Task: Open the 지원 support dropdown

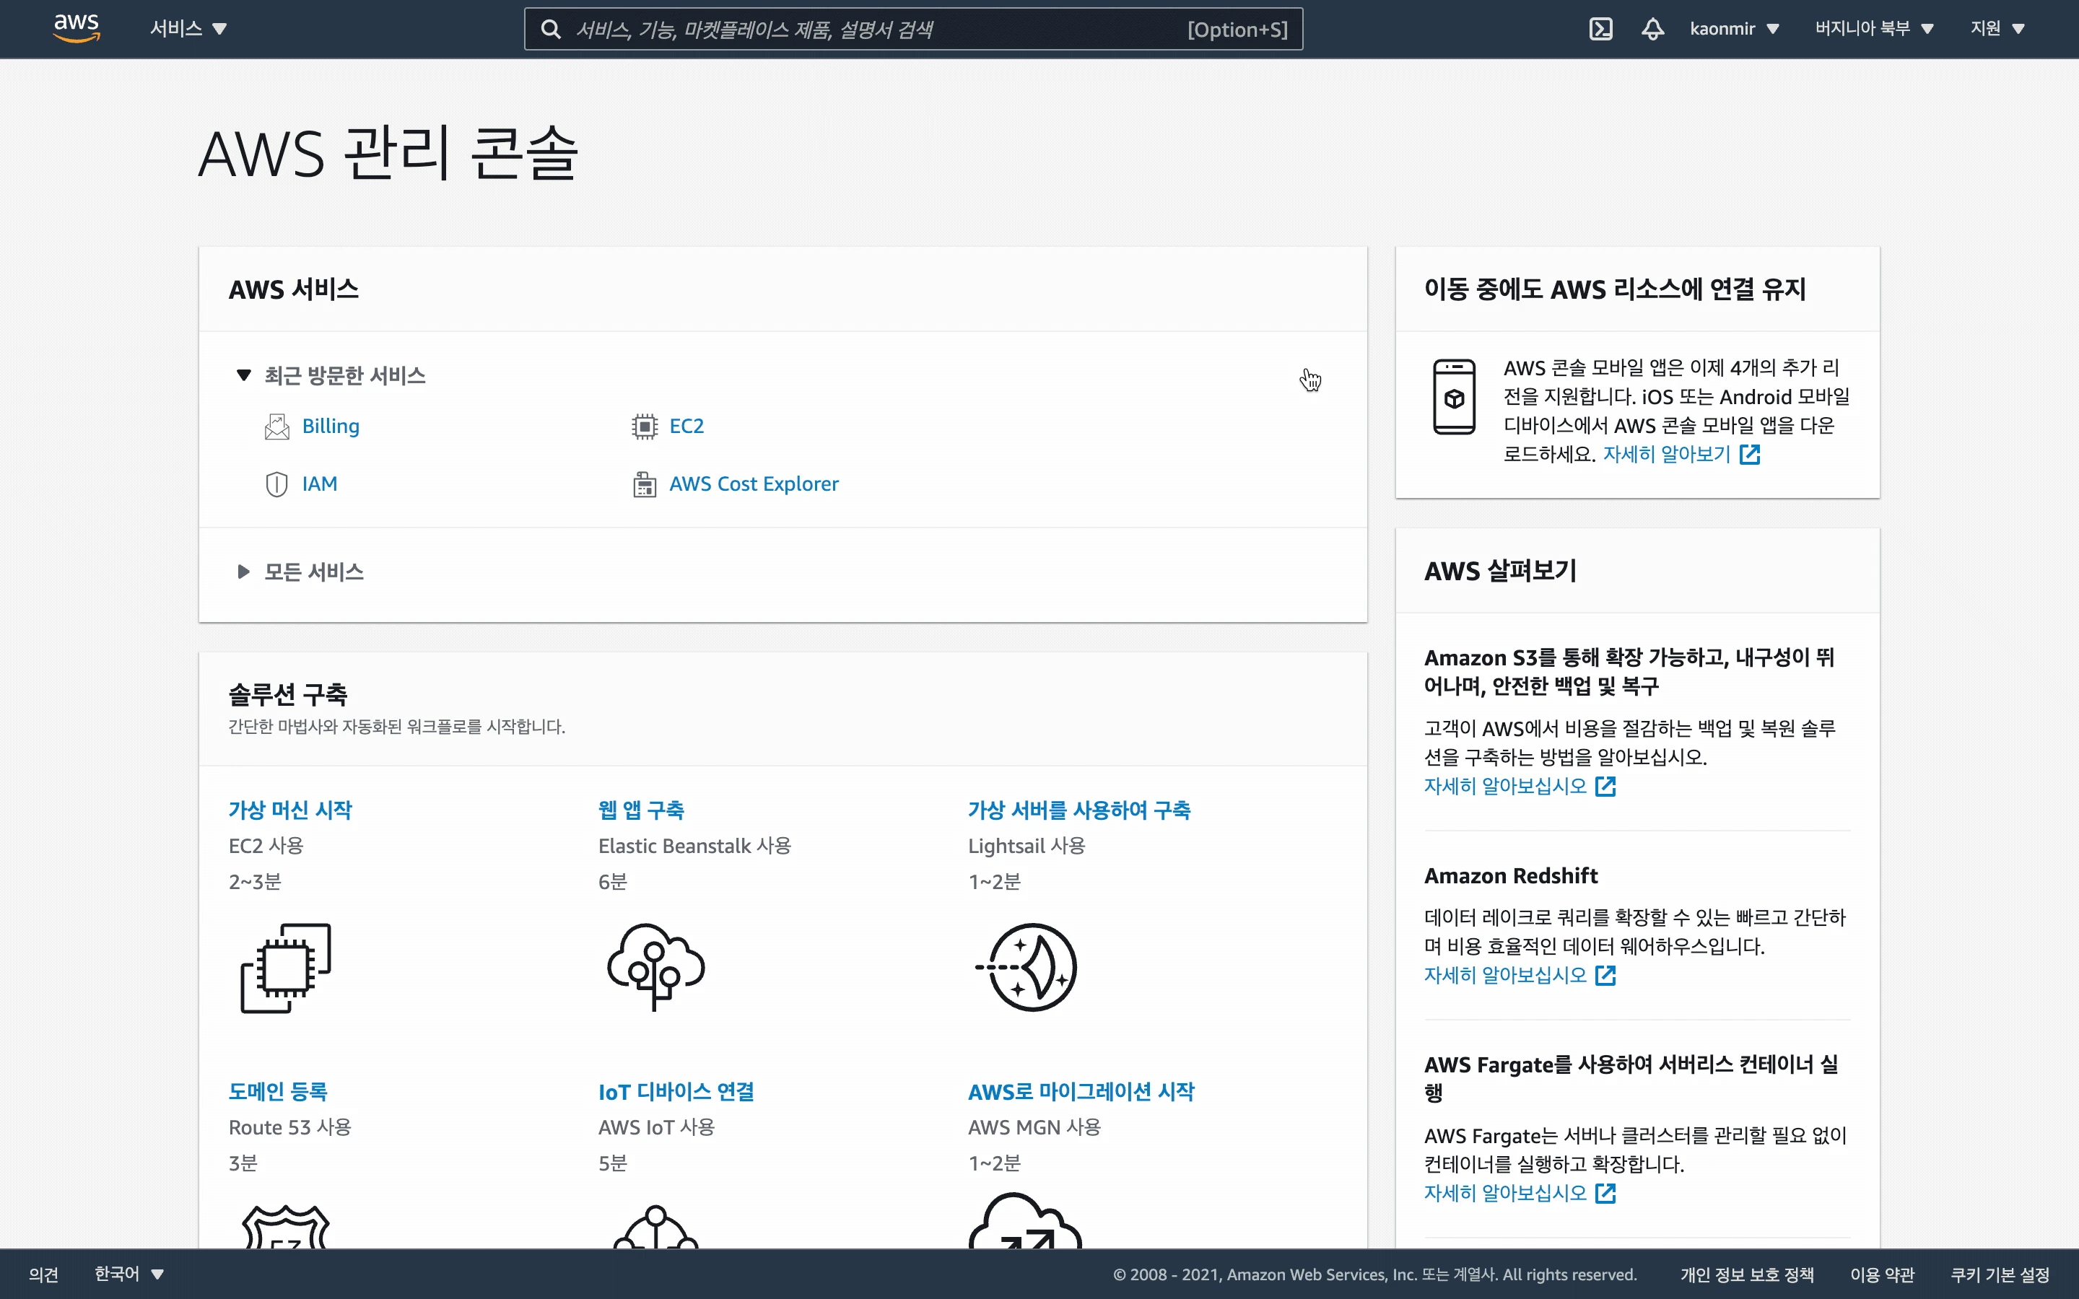Action: [1998, 28]
